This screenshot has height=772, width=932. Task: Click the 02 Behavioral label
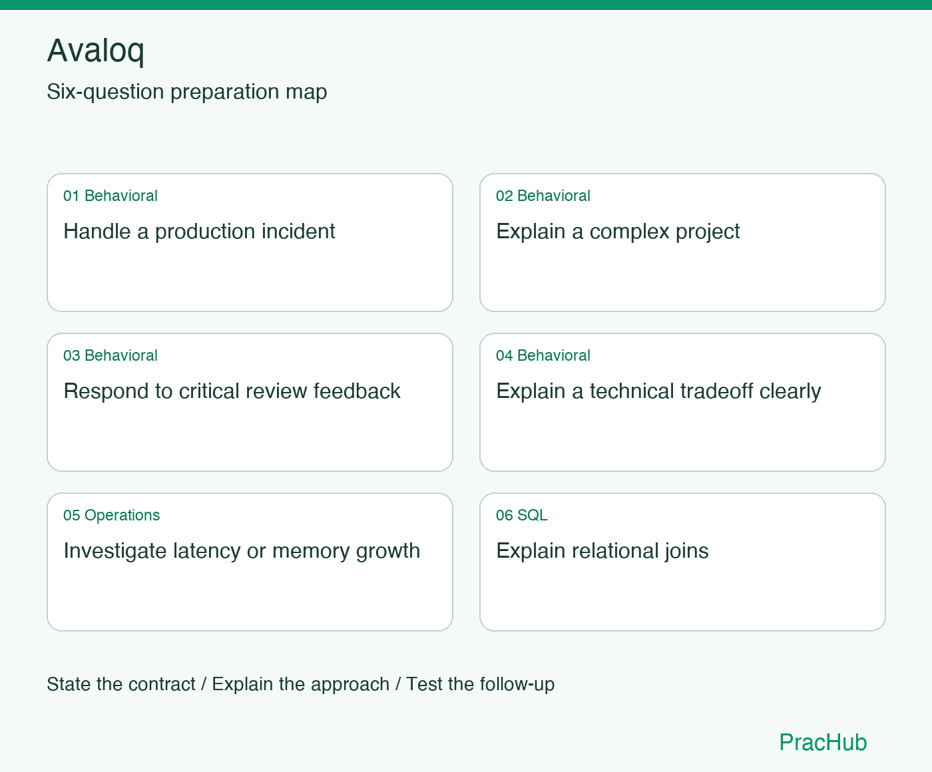pos(543,196)
